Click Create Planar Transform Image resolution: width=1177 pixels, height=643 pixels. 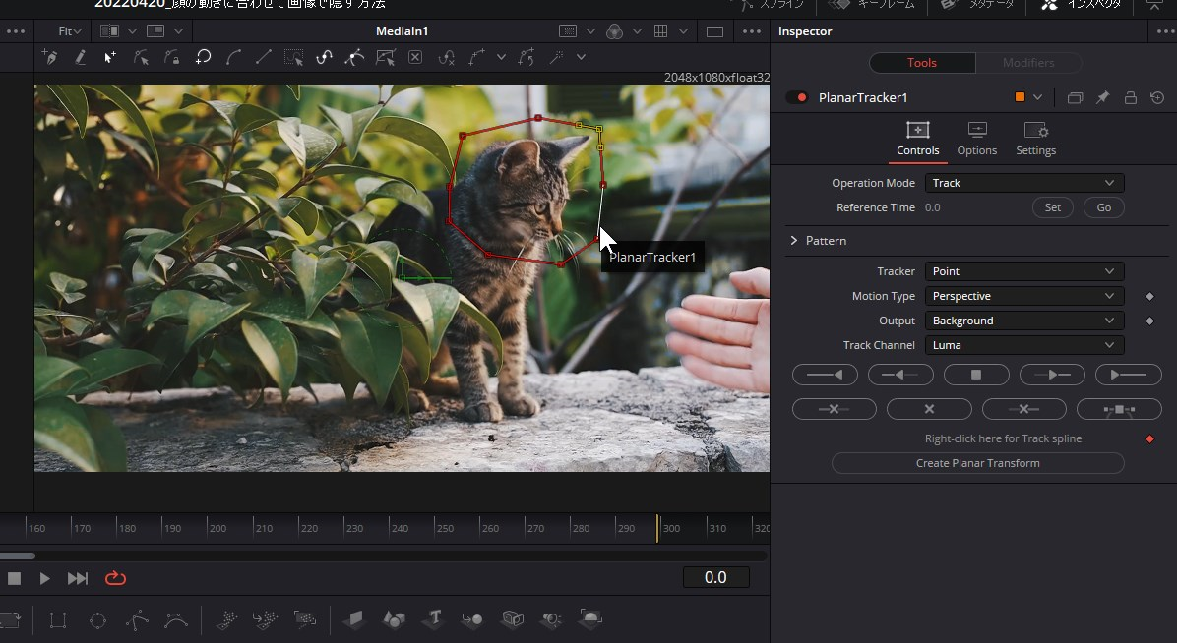point(977,463)
